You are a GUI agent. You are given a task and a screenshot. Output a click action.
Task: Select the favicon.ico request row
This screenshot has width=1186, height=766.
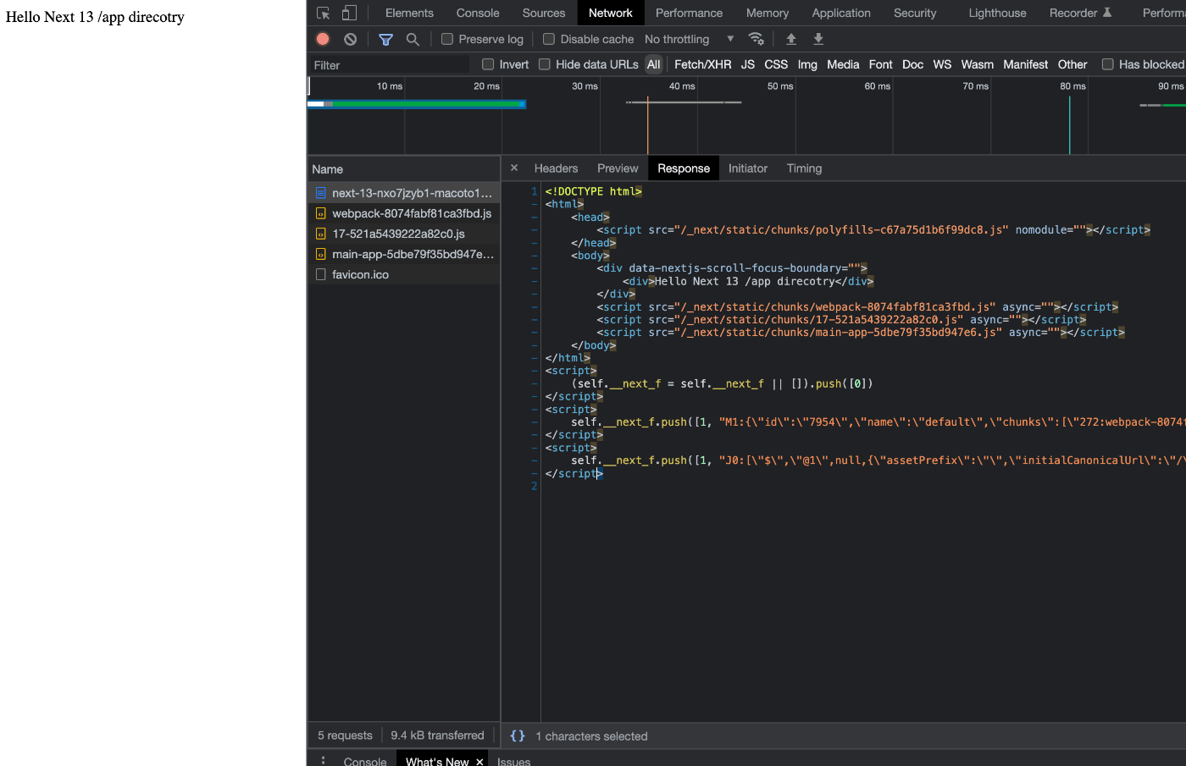360,274
